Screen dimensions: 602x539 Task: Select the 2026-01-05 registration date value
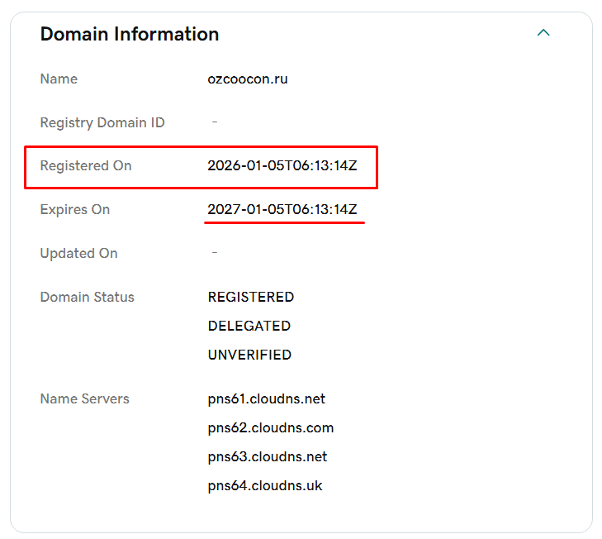coord(282,166)
